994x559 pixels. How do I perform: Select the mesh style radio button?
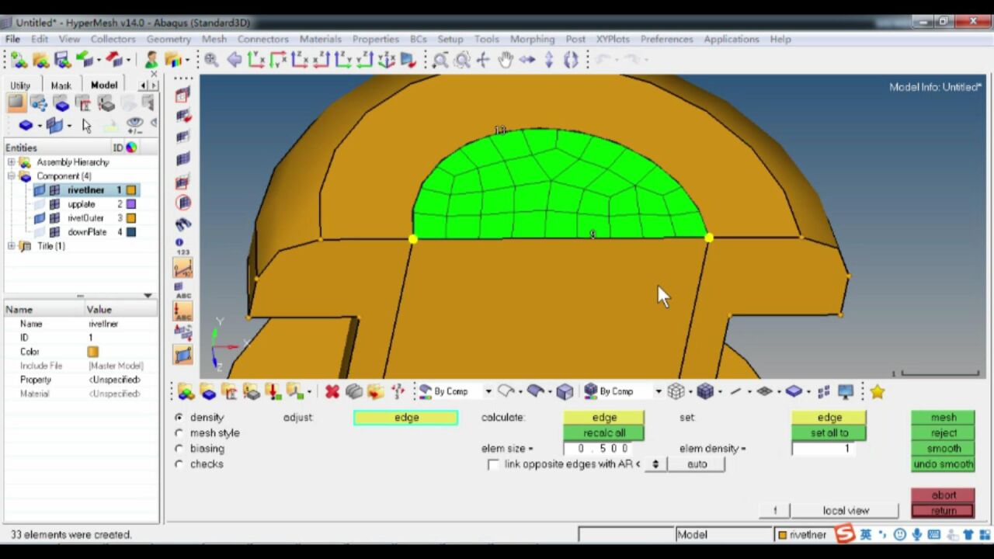pyautogui.click(x=179, y=433)
